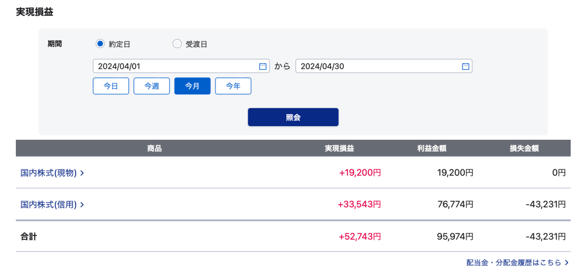
Task: Choose the 今年 period button
Action: tap(233, 86)
